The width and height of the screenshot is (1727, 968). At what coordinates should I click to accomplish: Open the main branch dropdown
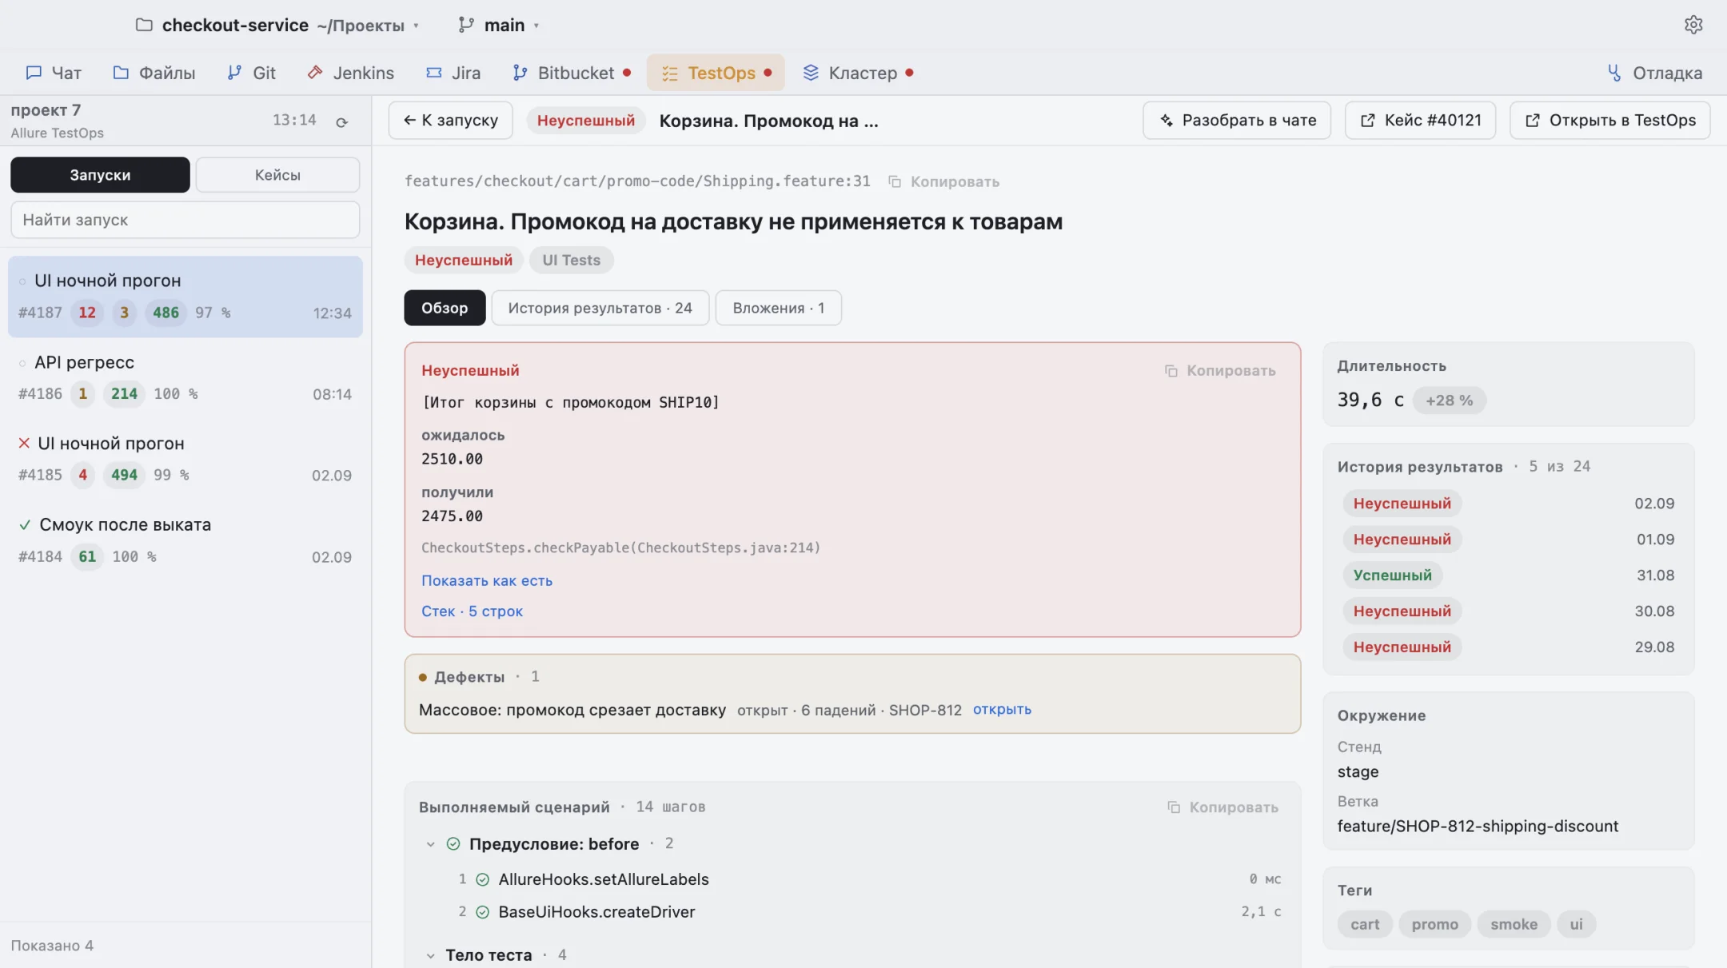[x=536, y=26]
